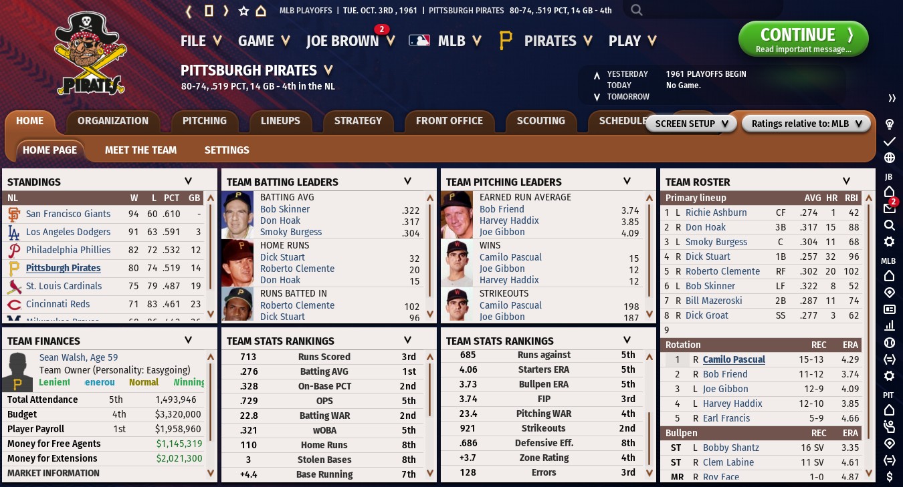Click the back navigation arrow at top
The width and height of the screenshot is (903, 487).
click(x=189, y=11)
